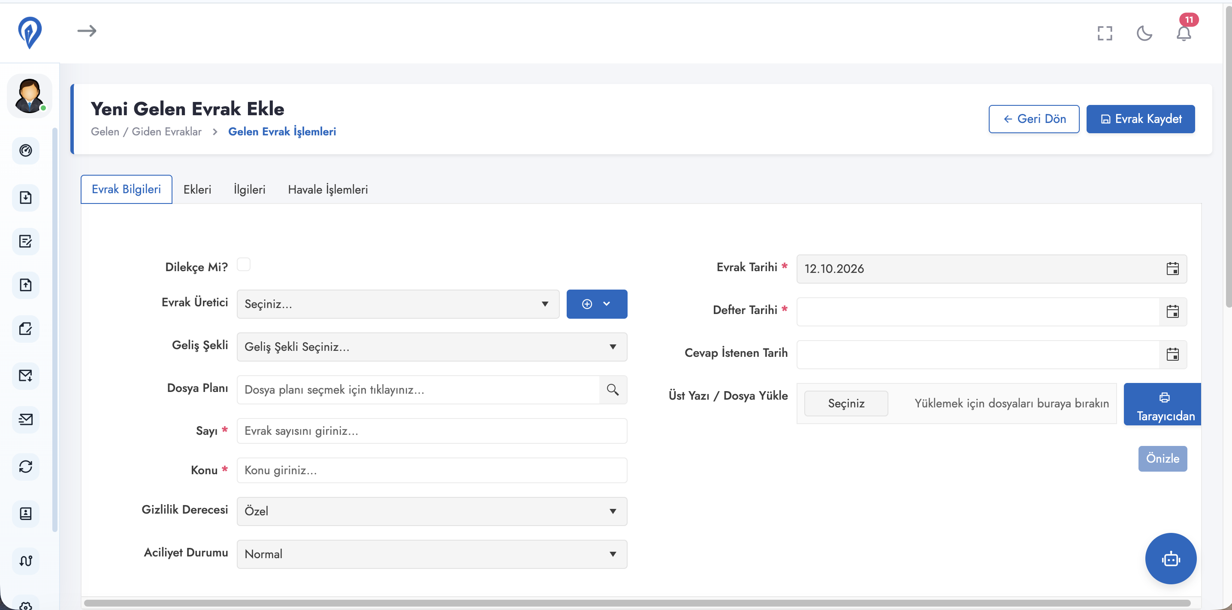The width and height of the screenshot is (1232, 610).
Task: Enter fullscreen mode via the brackets icon
Action: pos(1105,33)
